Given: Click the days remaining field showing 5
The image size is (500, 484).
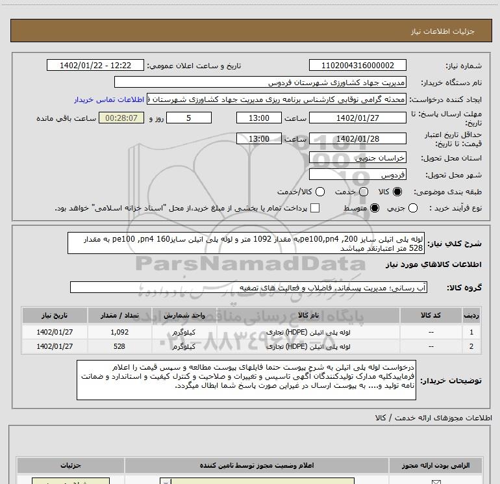Looking at the screenshot, I should click(189, 118).
